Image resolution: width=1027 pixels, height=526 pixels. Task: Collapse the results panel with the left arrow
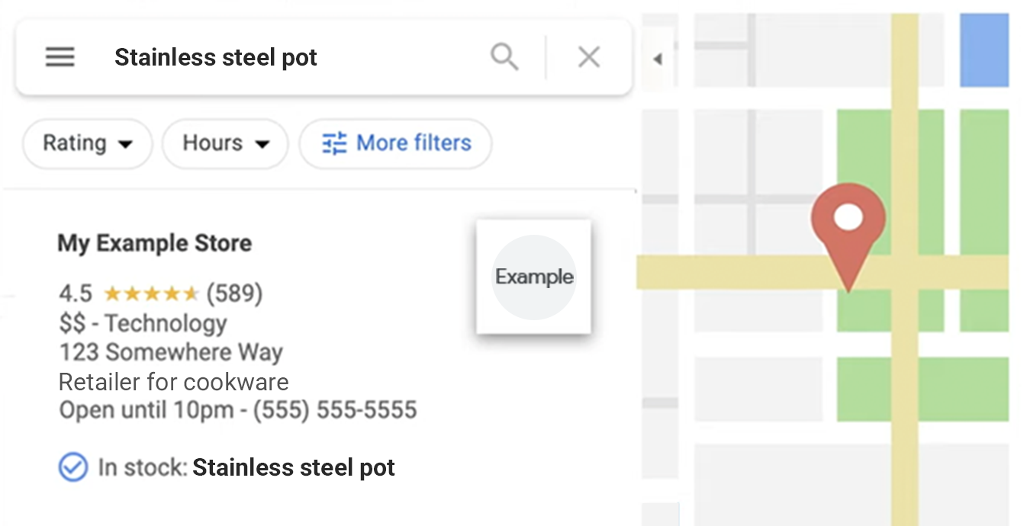(x=658, y=58)
